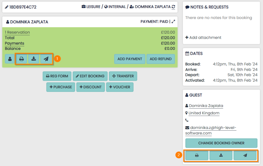Open the Dominika Zaplata guest name link
The image size is (263, 166).
pos(206,106)
